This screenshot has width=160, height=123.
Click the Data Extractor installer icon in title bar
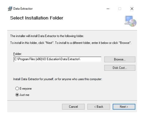click(x=10, y=9)
